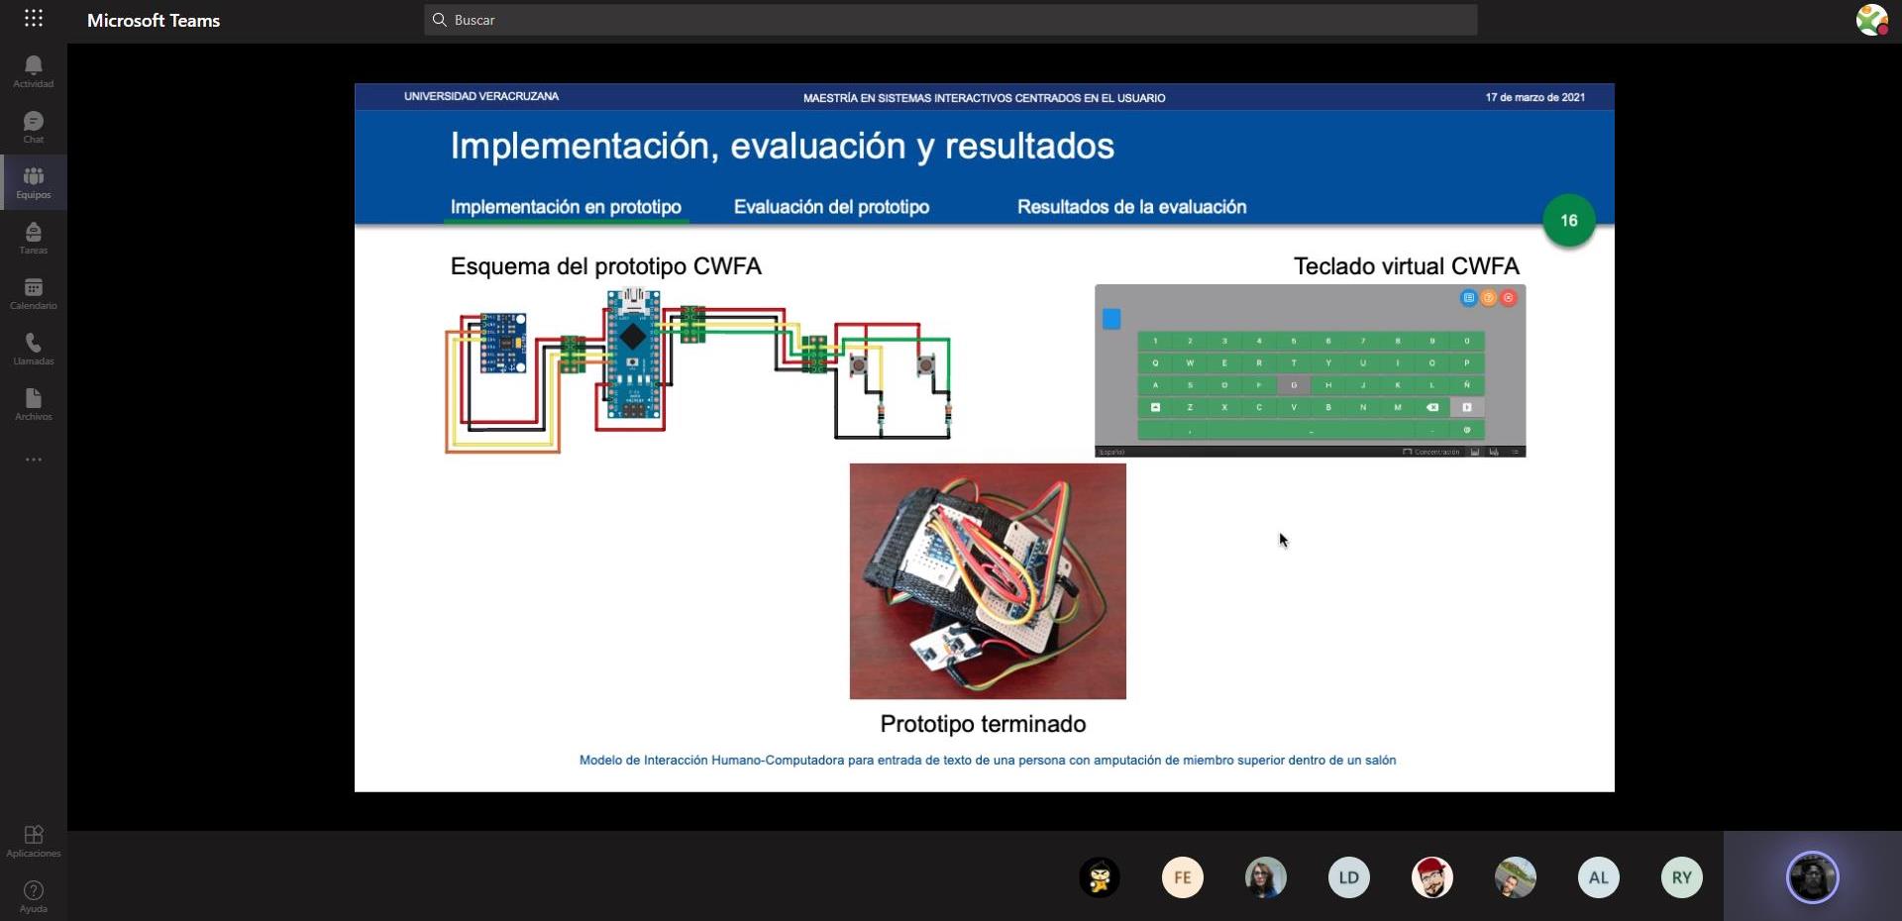Select the FE participant avatar
Image resolution: width=1902 pixels, height=921 pixels.
(1182, 877)
